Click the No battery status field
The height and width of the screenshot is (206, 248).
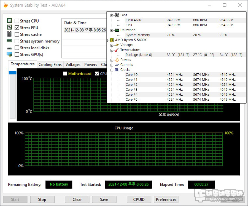[x=59, y=184]
